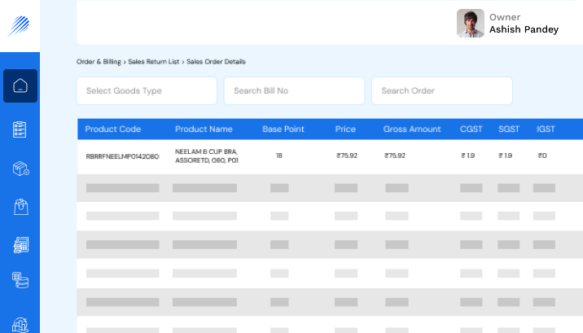Open the shopping bag sidebar icon
Image resolution: width=583 pixels, height=333 pixels.
point(21,207)
